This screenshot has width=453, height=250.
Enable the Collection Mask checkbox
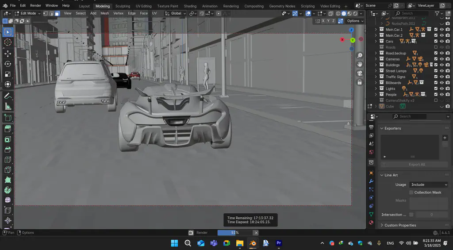tap(411, 192)
